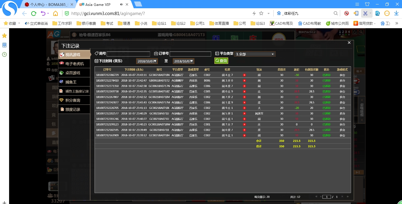Play video replay for order 181007232201246
402x204 pixels.
coord(244,119)
